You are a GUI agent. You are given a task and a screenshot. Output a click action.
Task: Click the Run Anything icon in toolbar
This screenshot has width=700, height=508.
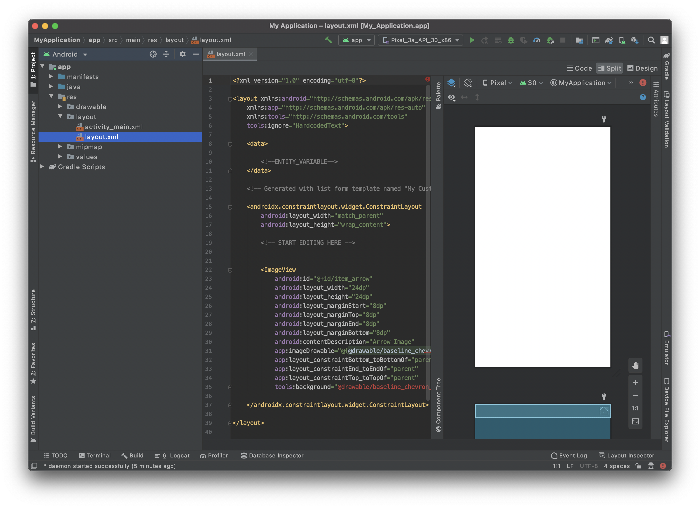(x=596, y=40)
